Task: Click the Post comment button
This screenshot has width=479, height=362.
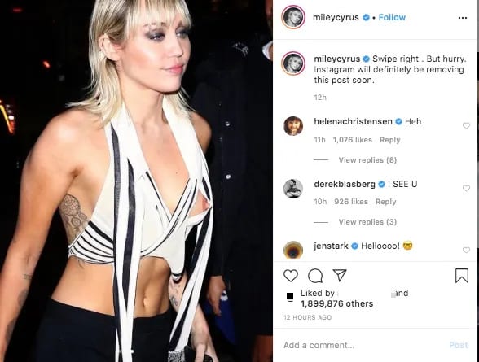Action: (x=459, y=345)
